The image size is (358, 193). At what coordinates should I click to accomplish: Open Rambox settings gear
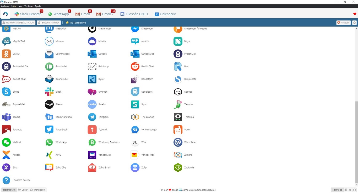point(354,22)
